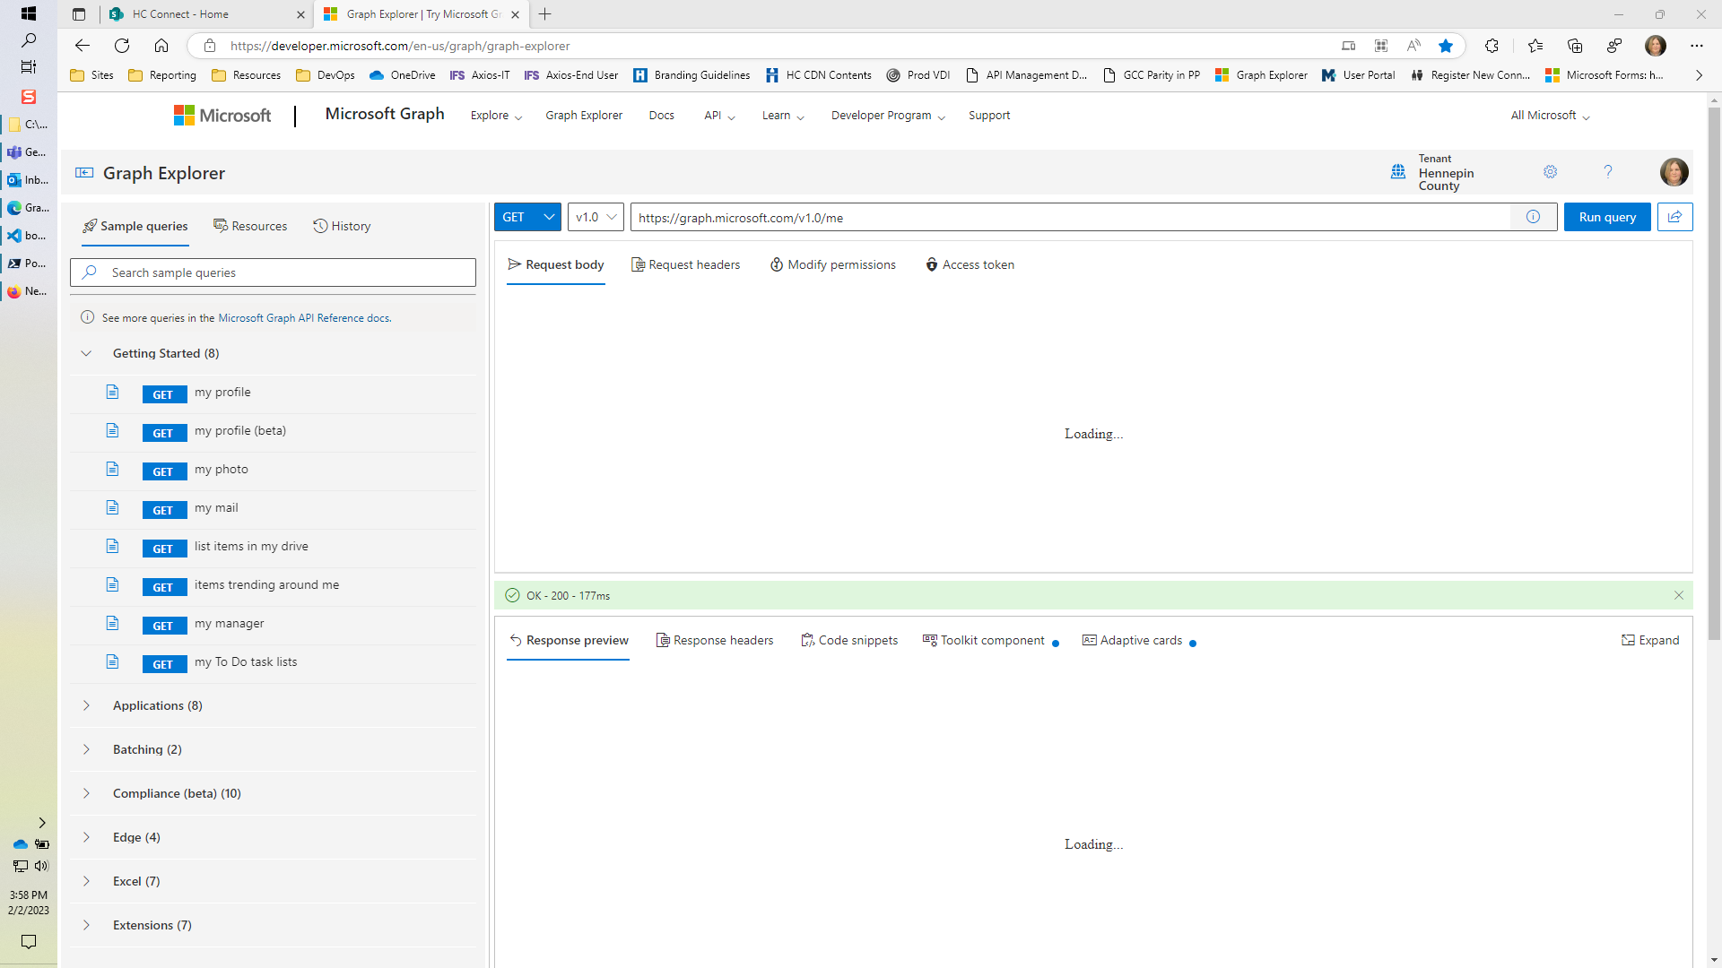Click the Run query button
This screenshot has height=968, width=1722.
[1606, 216]
